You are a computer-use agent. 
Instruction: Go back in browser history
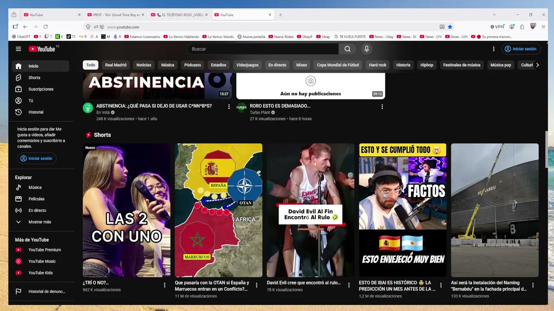25,27
